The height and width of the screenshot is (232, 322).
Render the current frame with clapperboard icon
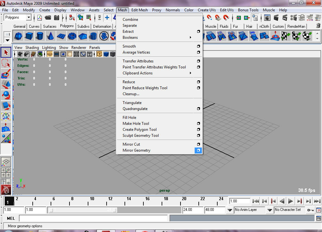276,18
